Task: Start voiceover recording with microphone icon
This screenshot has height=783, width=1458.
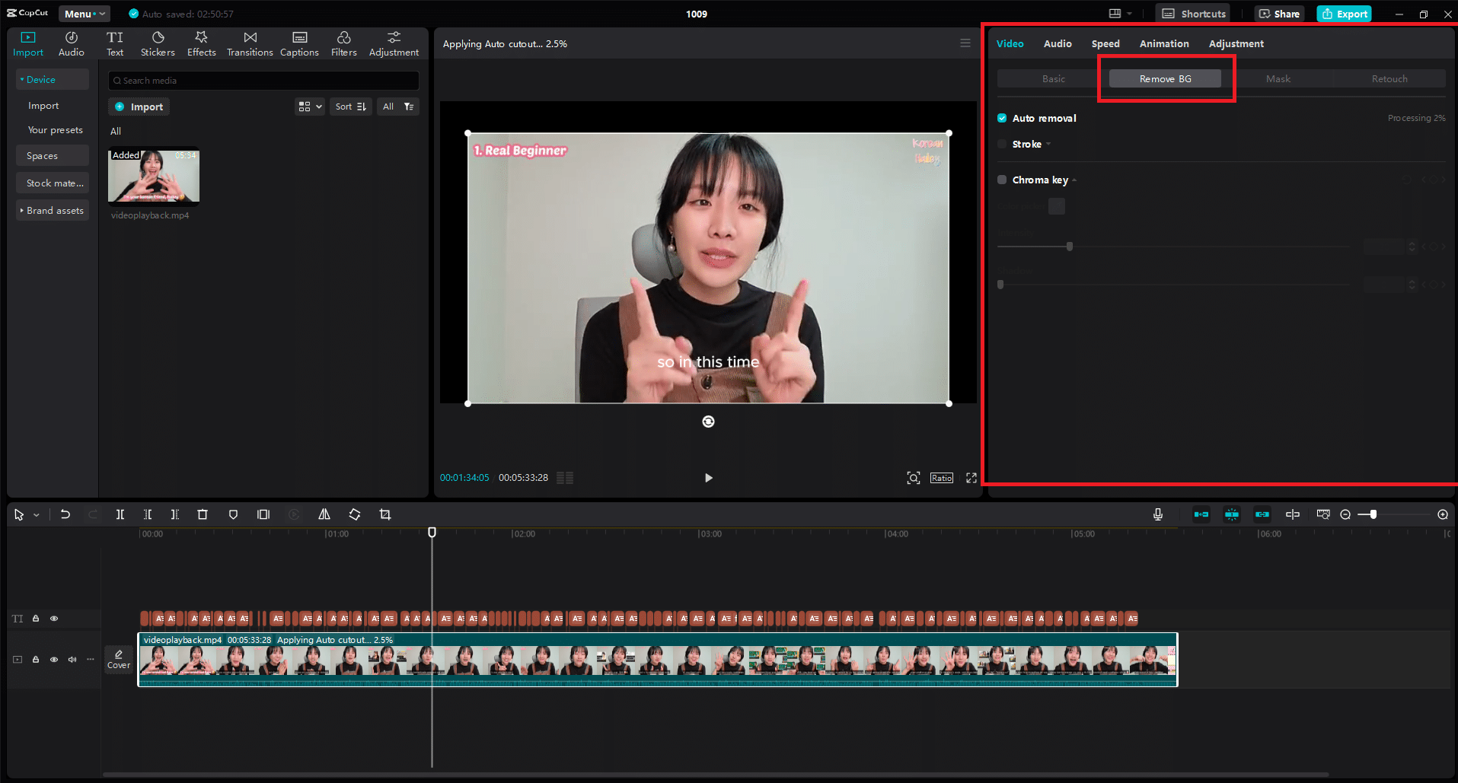Action: pos(1157,514)
